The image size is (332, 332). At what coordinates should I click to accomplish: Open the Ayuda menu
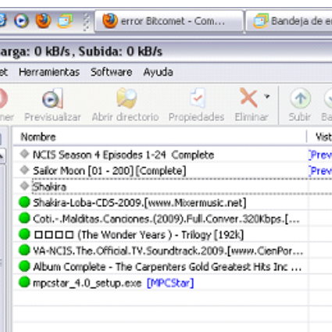(x=158, y=72)
